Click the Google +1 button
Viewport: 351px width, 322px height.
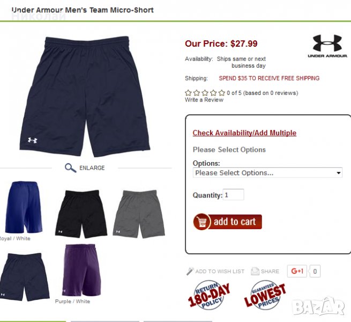(x=297, y=271)
